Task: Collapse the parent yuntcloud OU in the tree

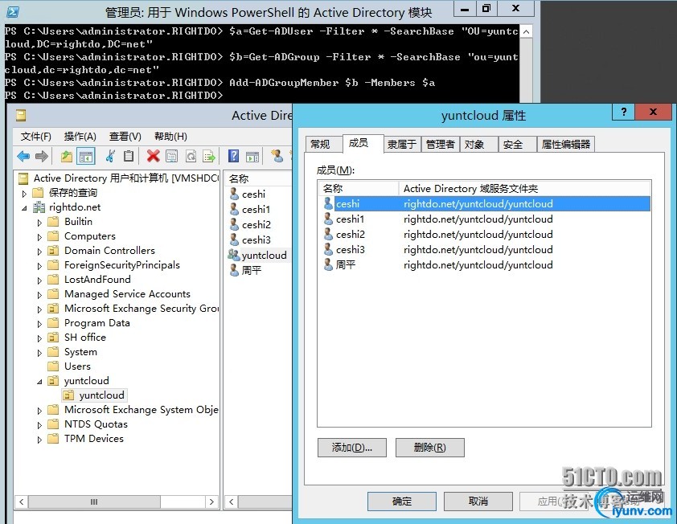Action: click(39, 382)
